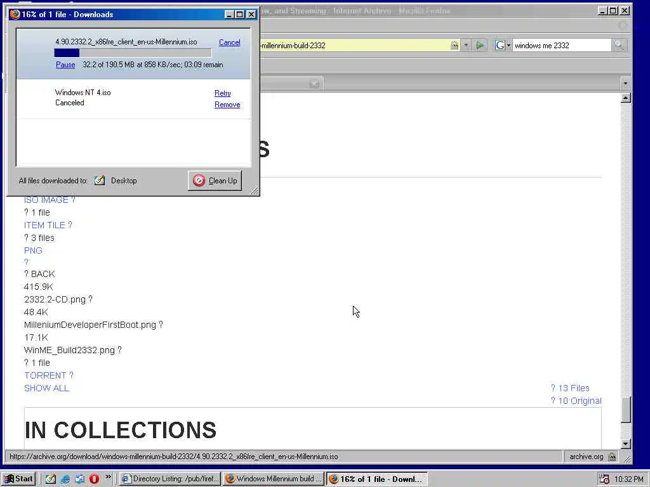The height and width of the screenshot is (487, 650).
Task: Click the 'MilleniumDeveloperFirstBoot.png' file name
Action: [90, 325]
